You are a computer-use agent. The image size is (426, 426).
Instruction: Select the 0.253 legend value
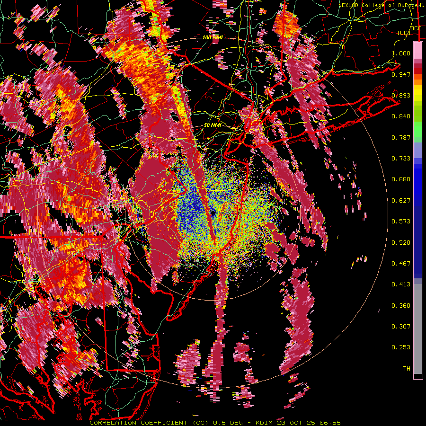coord(401,347)
